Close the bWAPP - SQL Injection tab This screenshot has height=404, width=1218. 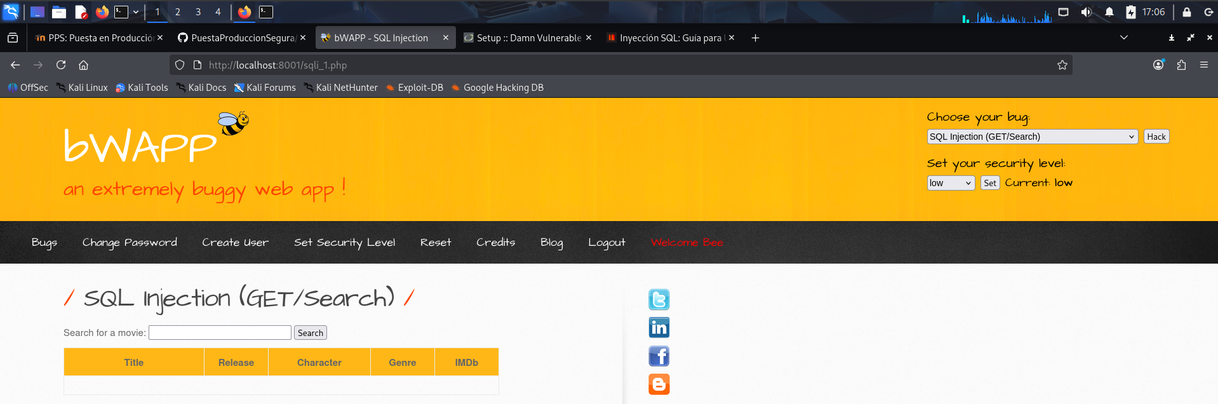446,38
